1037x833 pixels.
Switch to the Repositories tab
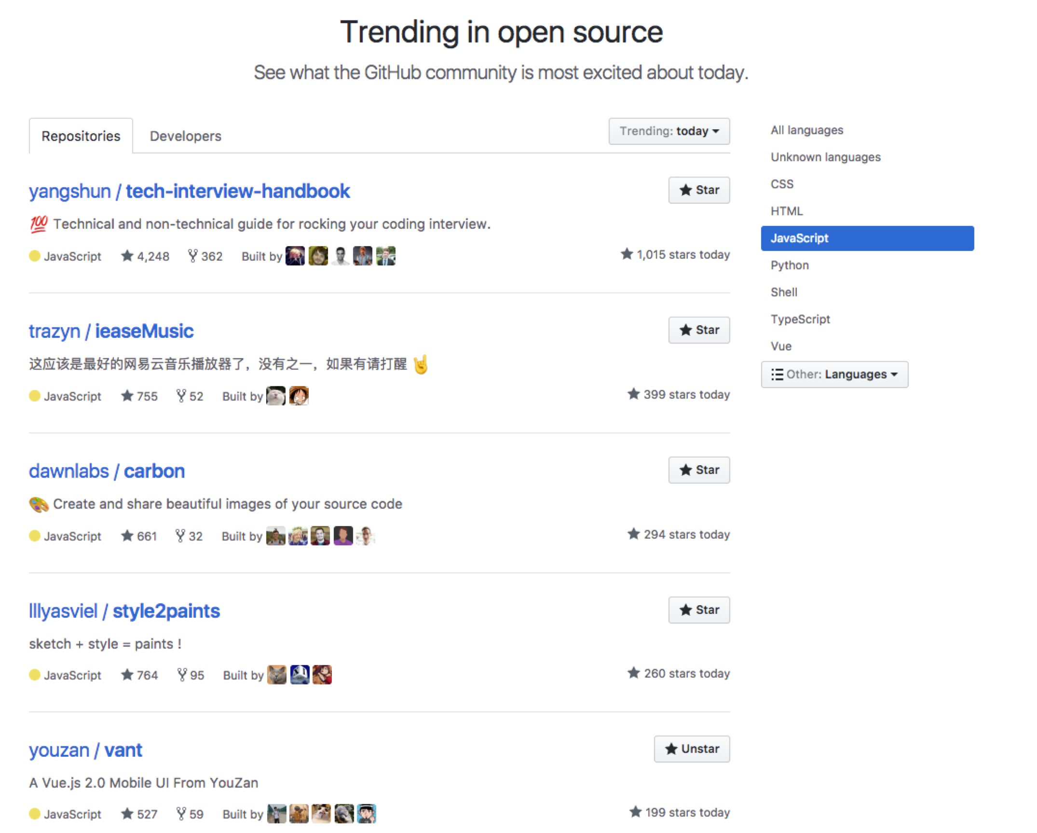point(81,136)
